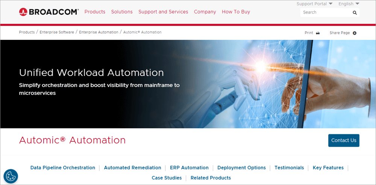Click the Share Page link
This screenshot has width=376, height=185.
[340, 33]
